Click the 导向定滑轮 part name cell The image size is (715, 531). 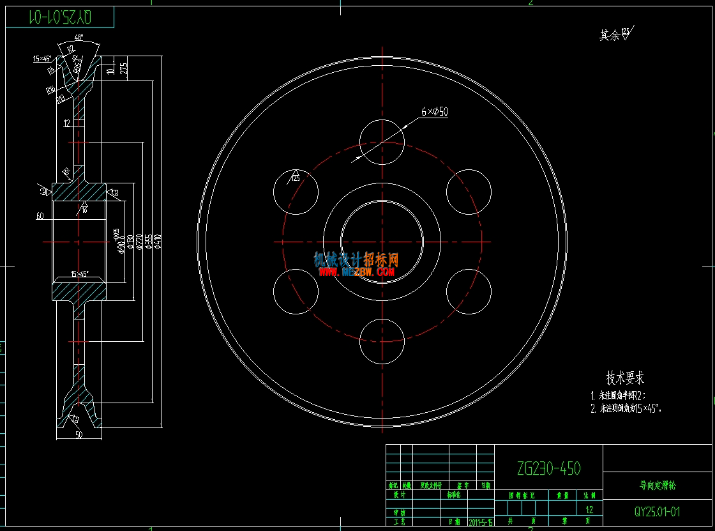[657, 486]
